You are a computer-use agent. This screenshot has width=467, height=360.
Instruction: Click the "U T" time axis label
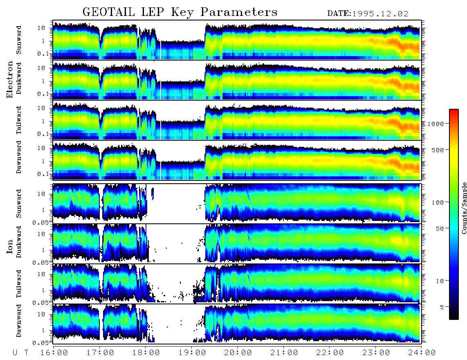click(x=20, y=353)
